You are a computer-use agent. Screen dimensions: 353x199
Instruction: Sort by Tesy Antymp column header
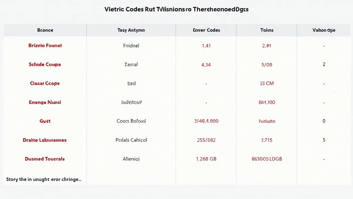coord(131,30)
